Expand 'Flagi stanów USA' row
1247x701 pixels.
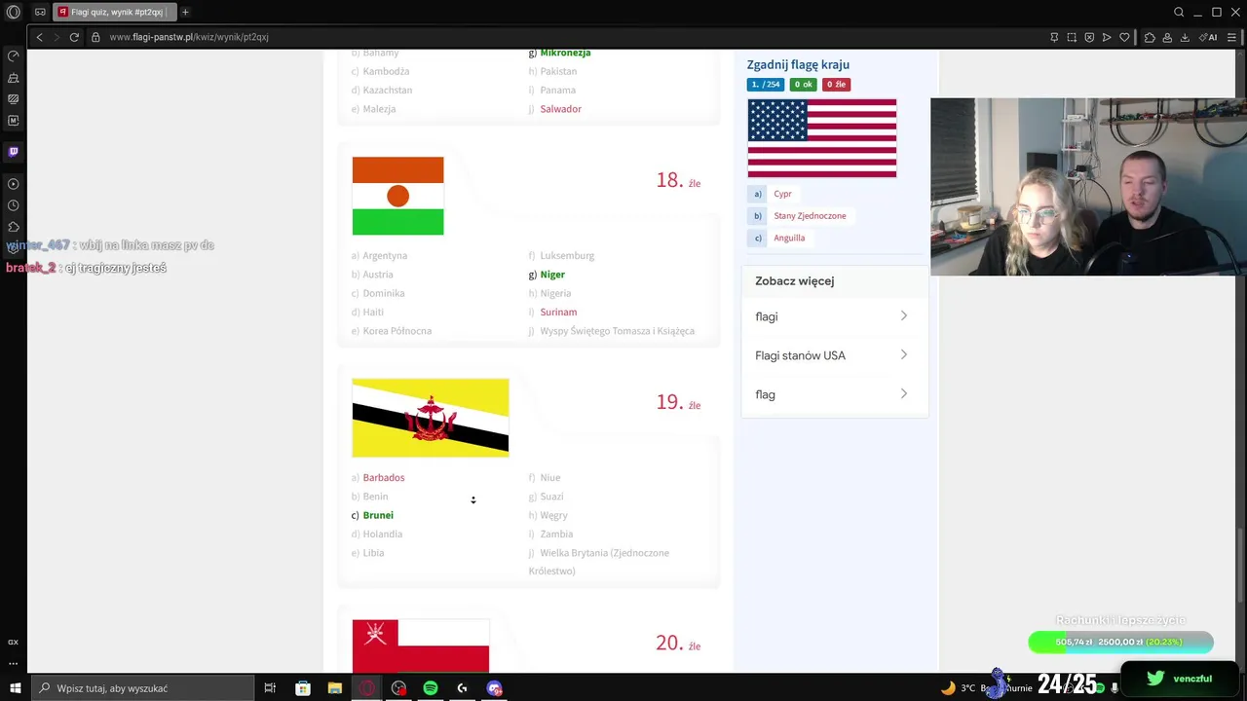coord(834,355)
